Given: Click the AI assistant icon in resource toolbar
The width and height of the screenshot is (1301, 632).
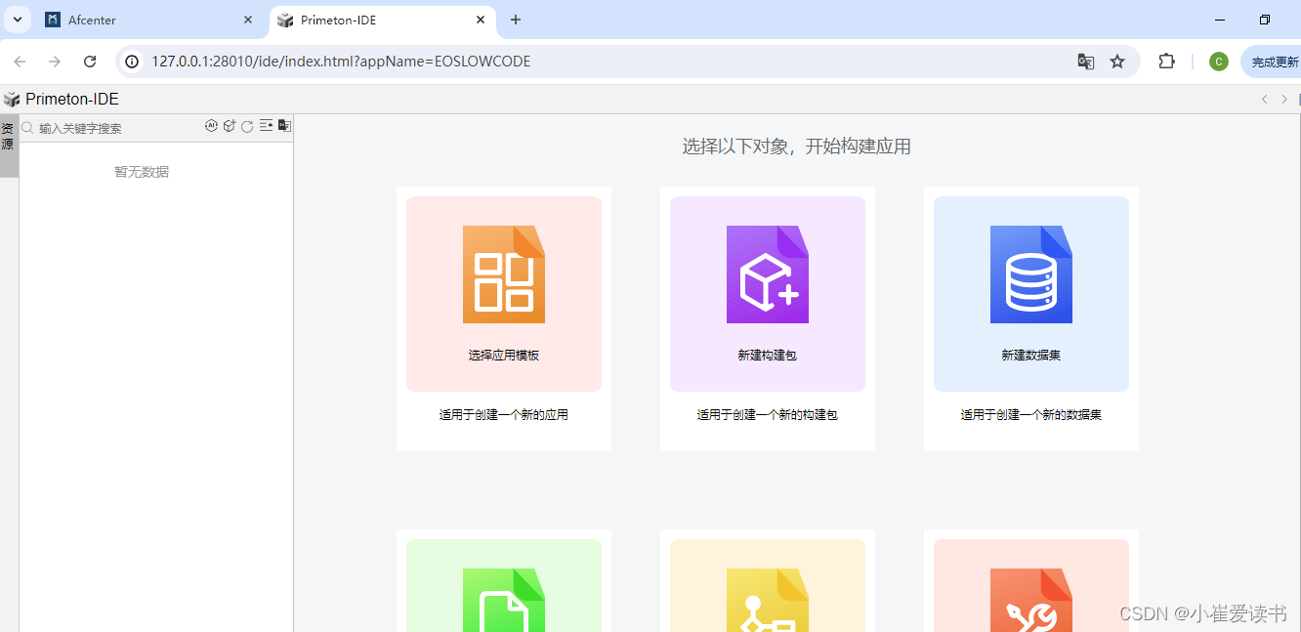Looking at the screenshot, I should [x=211, y=126].
